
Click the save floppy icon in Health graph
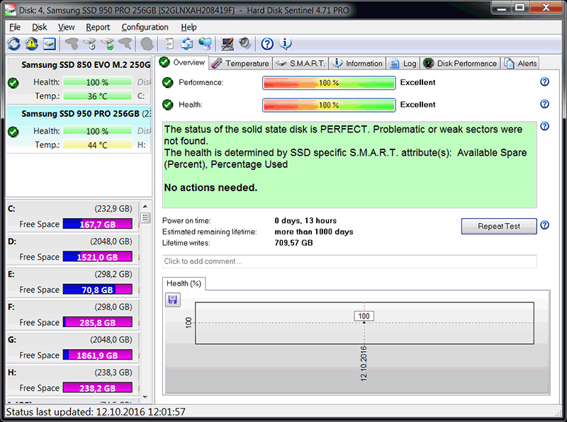coord(173,300)
